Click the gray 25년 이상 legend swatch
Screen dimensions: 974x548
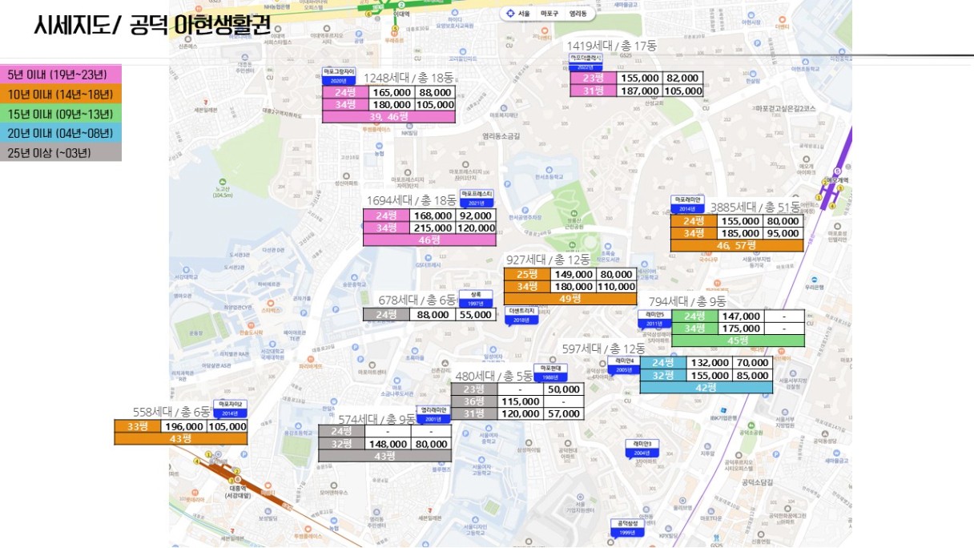pos(61,151)
